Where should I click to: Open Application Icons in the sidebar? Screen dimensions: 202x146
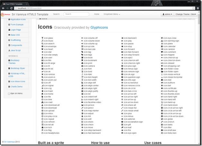17,19
